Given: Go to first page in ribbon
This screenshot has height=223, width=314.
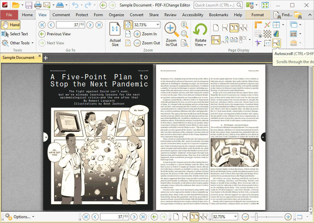Looking at the screenshot, I should (42, 25).
